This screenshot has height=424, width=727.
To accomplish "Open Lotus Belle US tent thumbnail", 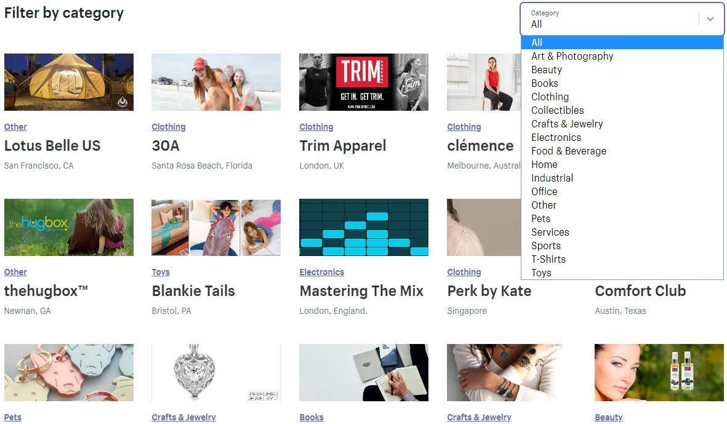I will click(68, 82).
